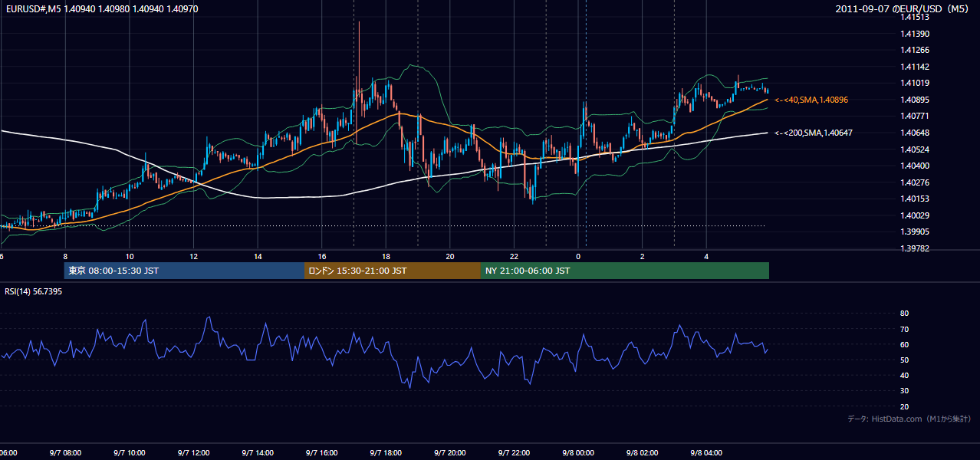The width and height of the screenshot is (980, 460).
Task: Click hour label 20 under price chart
Action: (449, 256)
